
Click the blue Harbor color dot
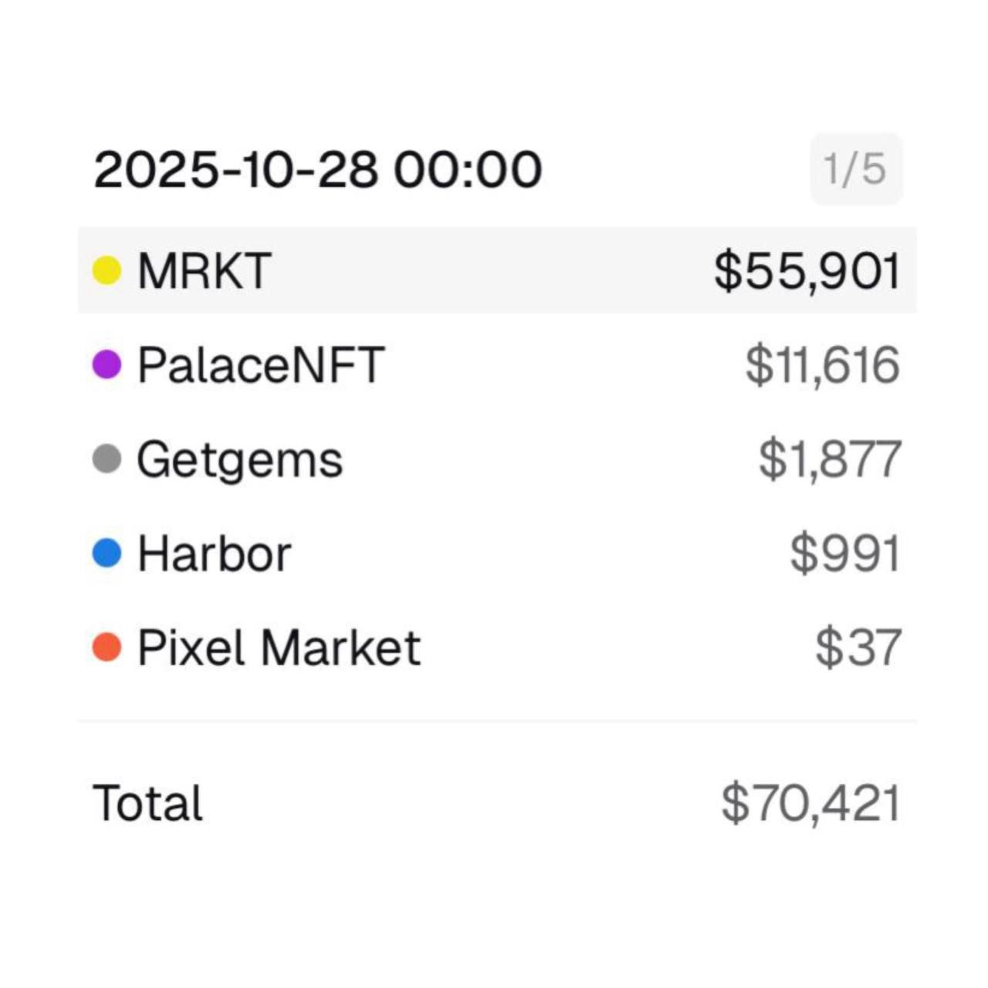point(107,553)
